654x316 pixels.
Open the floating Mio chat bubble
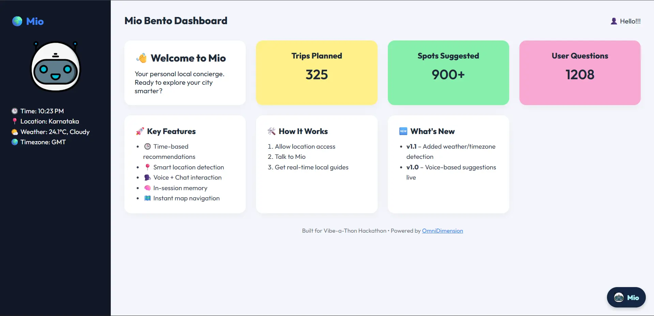tap(626, 297)
